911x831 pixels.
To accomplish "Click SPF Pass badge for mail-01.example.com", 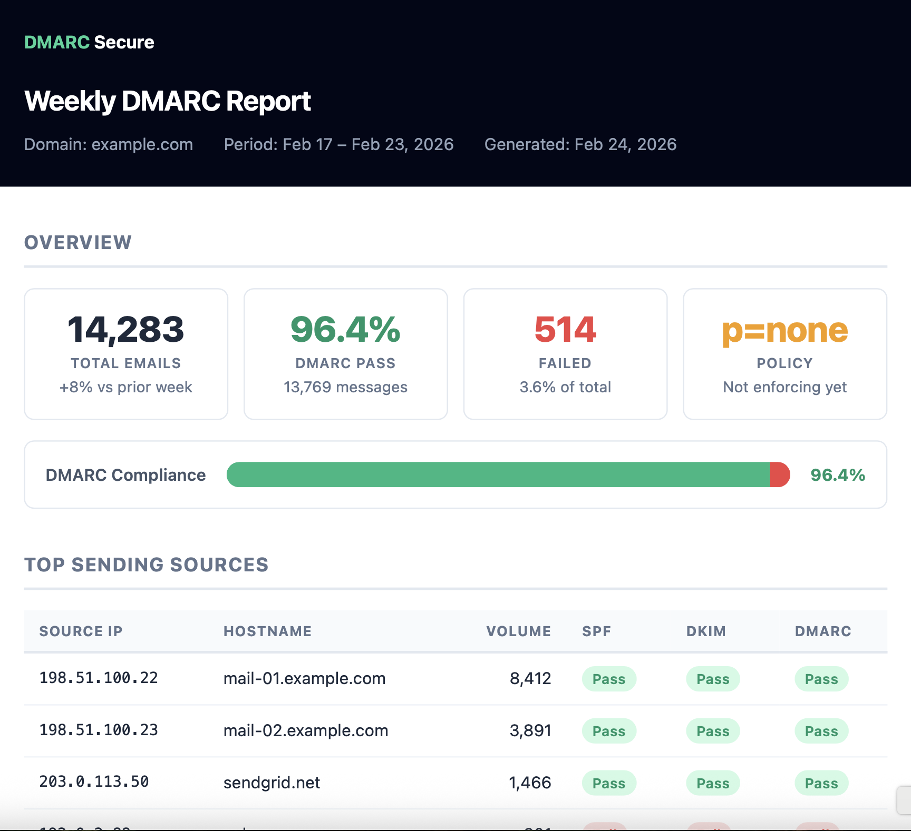I will [x=608, y=679].
